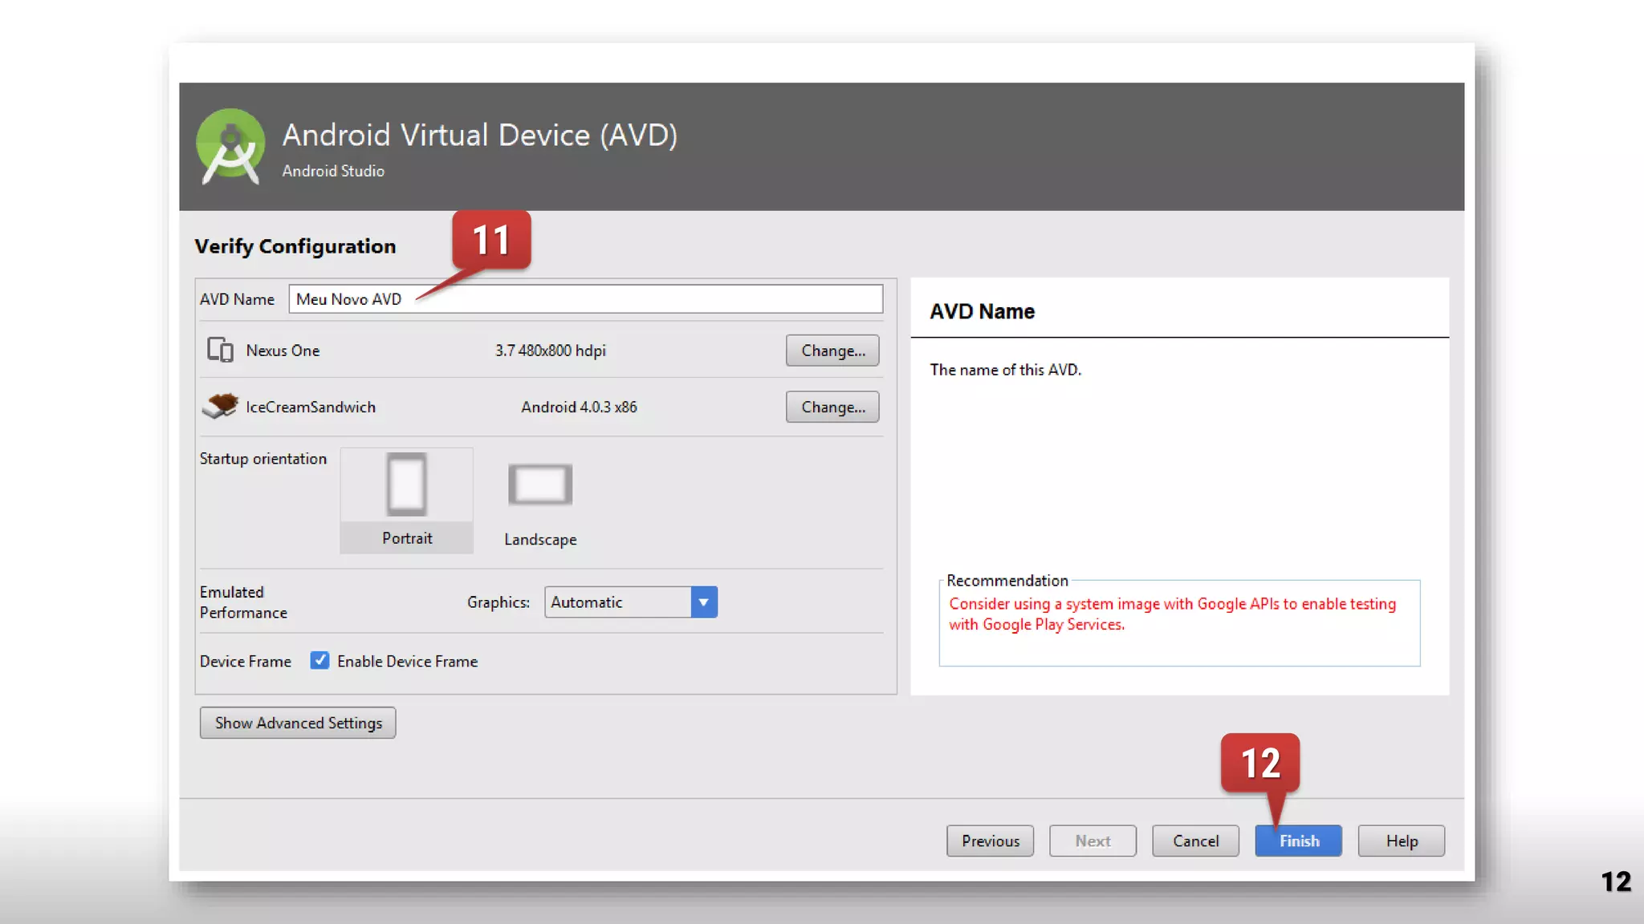Screen dimensions: 1644x924
Task: Select the Portrait orientation icon
Action: pos(406,484)
